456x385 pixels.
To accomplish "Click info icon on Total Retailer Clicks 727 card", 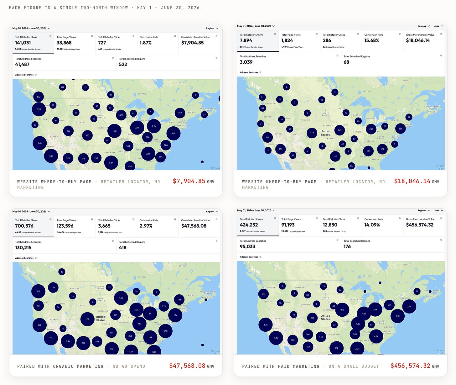I will [x=133, y=36].
